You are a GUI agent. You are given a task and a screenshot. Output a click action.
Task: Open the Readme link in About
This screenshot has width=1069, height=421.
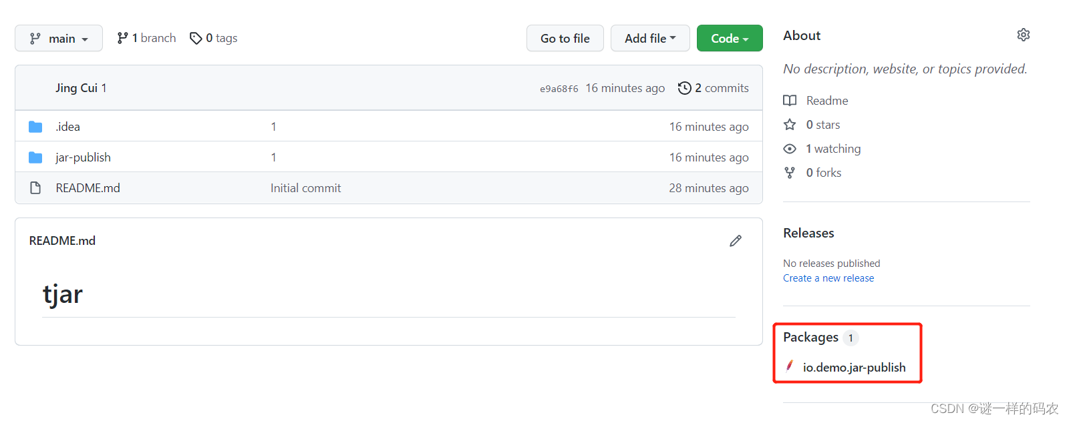[827, 101]
